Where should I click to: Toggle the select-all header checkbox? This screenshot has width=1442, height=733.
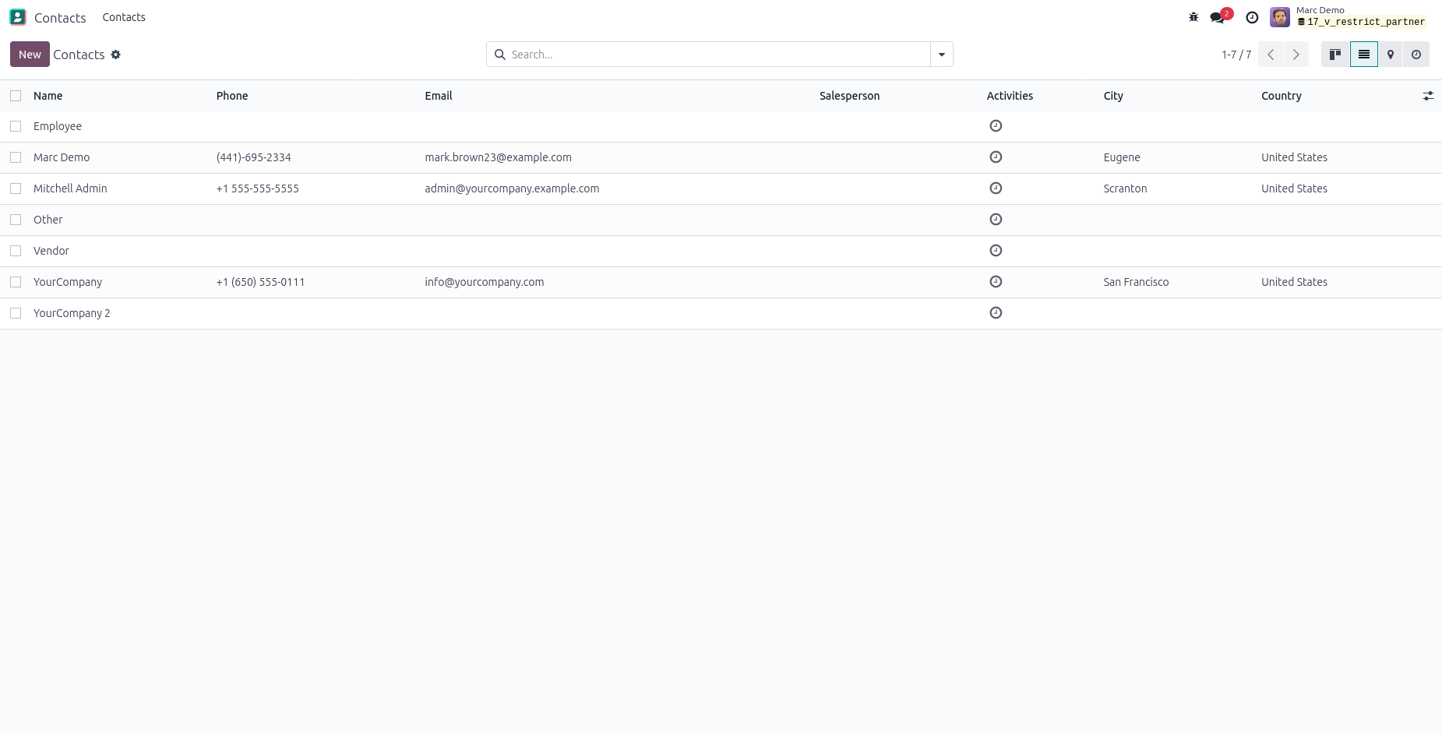[16, 96]
